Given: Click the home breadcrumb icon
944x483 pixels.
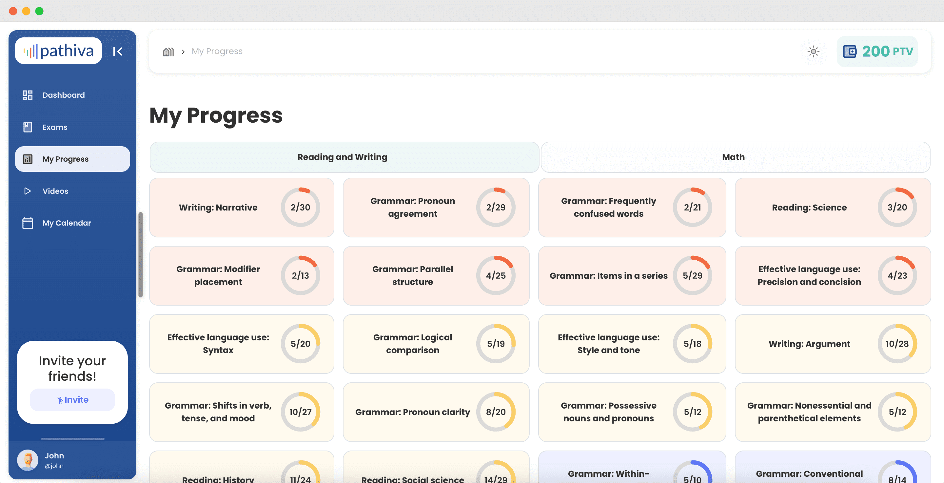Looking at the screenshot, I should (x=168, y=51).
